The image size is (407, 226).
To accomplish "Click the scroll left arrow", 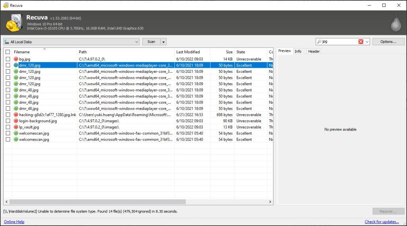I will (x=6, y=202).
